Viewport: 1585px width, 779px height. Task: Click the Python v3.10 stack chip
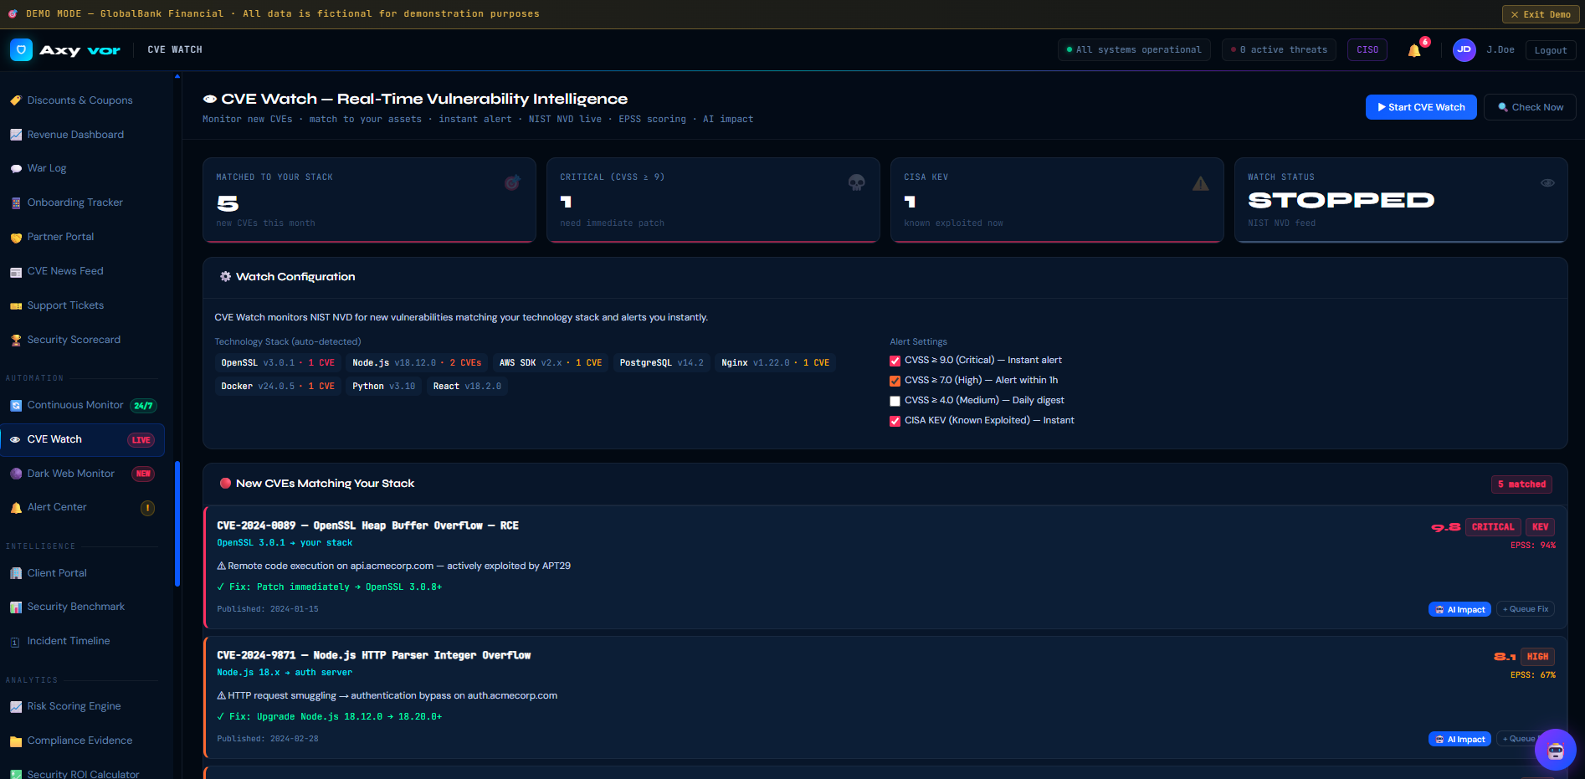pos(384,387)
